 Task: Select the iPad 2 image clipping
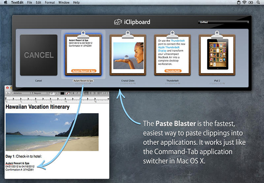217,53
